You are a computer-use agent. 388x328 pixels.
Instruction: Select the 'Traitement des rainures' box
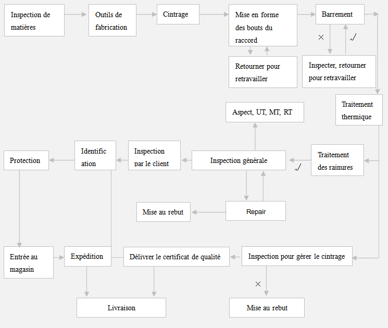tap(337, 160)
